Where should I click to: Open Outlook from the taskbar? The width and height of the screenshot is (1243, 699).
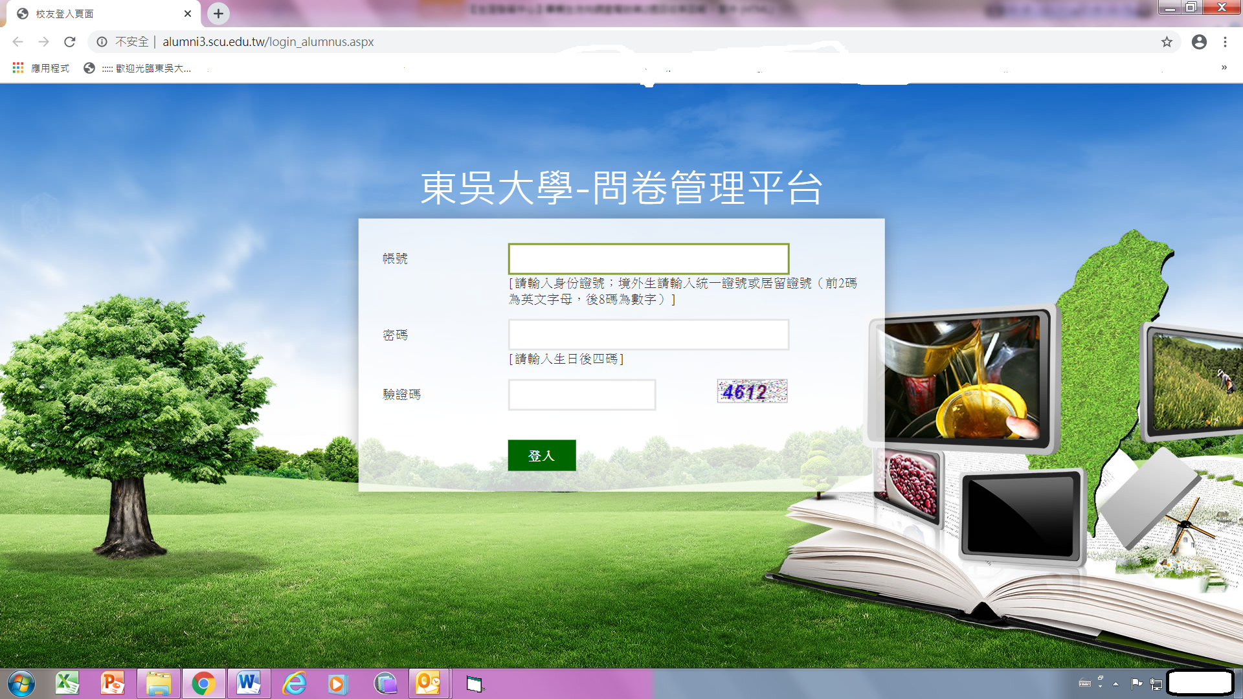pyautogui.click(x=429, y=683)
